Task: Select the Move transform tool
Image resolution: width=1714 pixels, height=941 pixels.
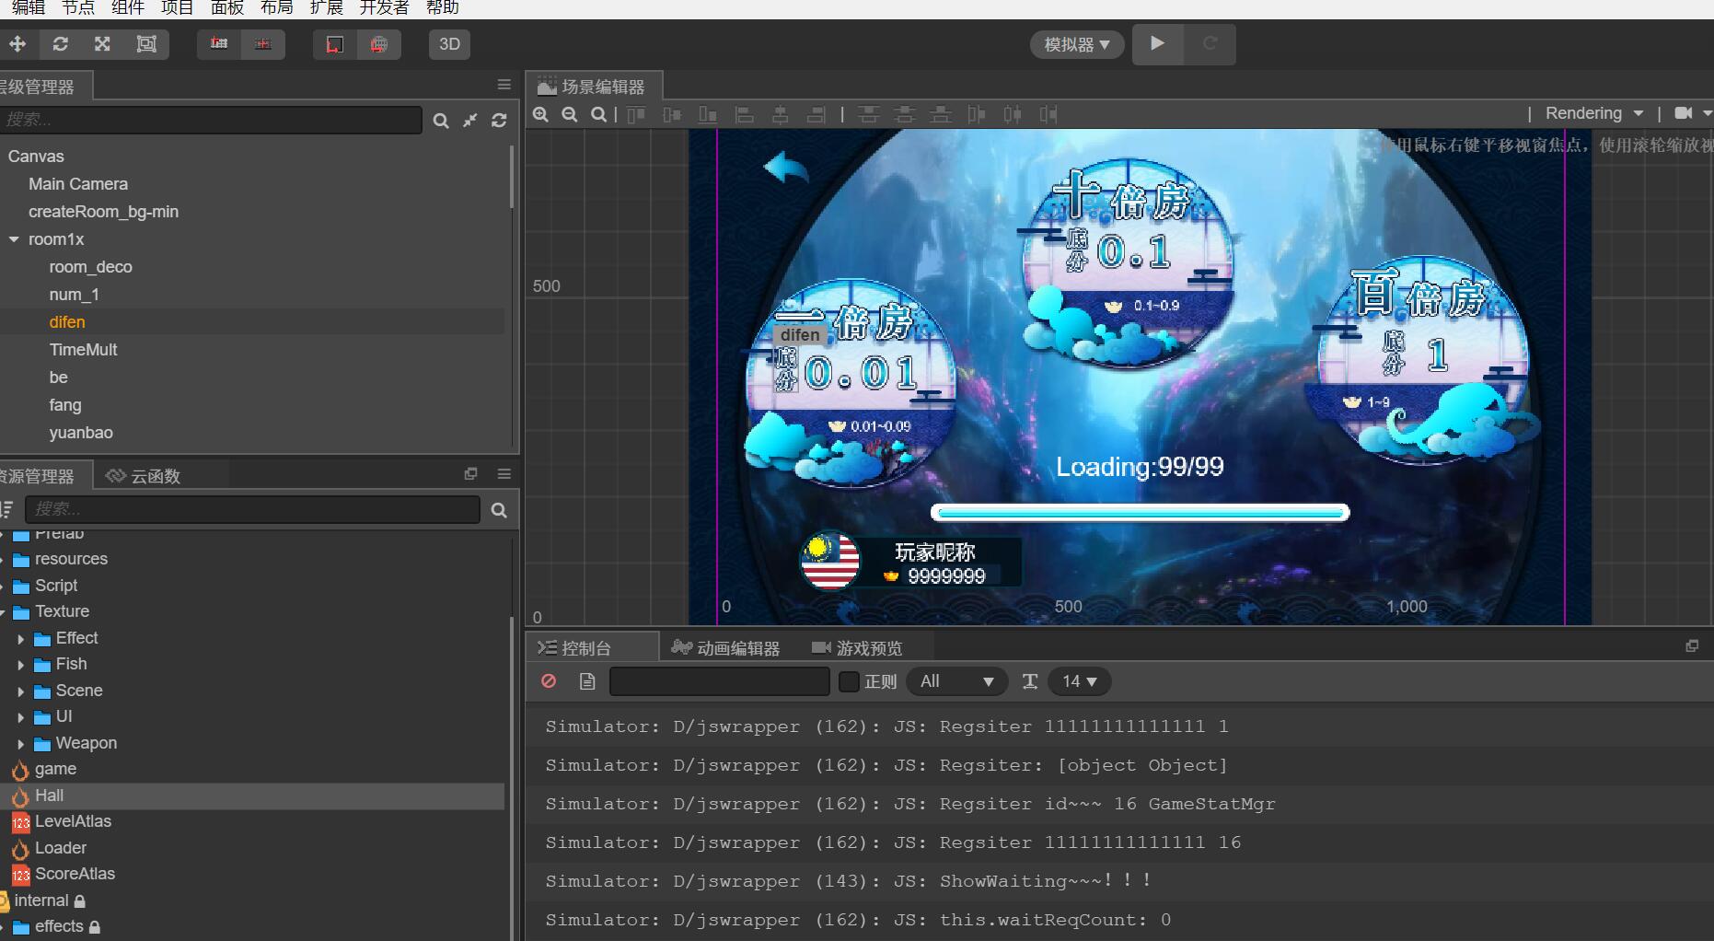Action: tap(17, 44)
